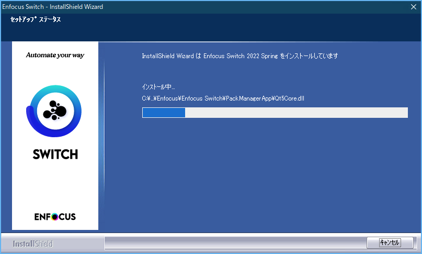Click the セットアップ ステータス heading

coord(36,19)
